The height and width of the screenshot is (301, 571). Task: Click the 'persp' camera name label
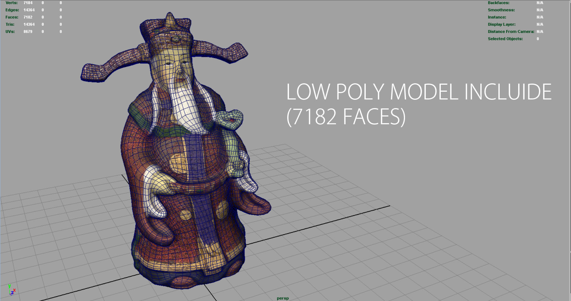(x=283, y=298)
